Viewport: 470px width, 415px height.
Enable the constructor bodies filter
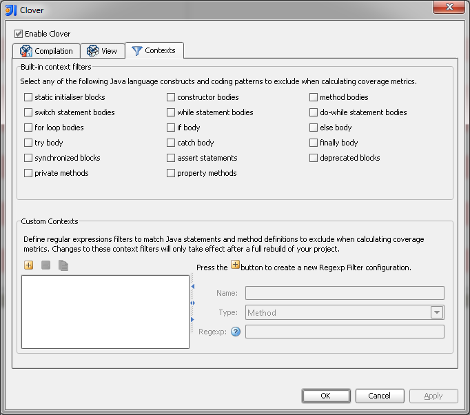click(x=171, y=97)
